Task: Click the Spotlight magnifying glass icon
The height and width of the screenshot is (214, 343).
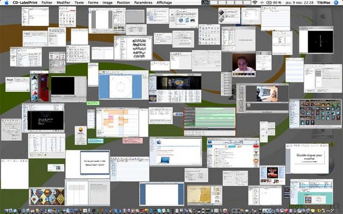Action: click(x=338, y=3)
